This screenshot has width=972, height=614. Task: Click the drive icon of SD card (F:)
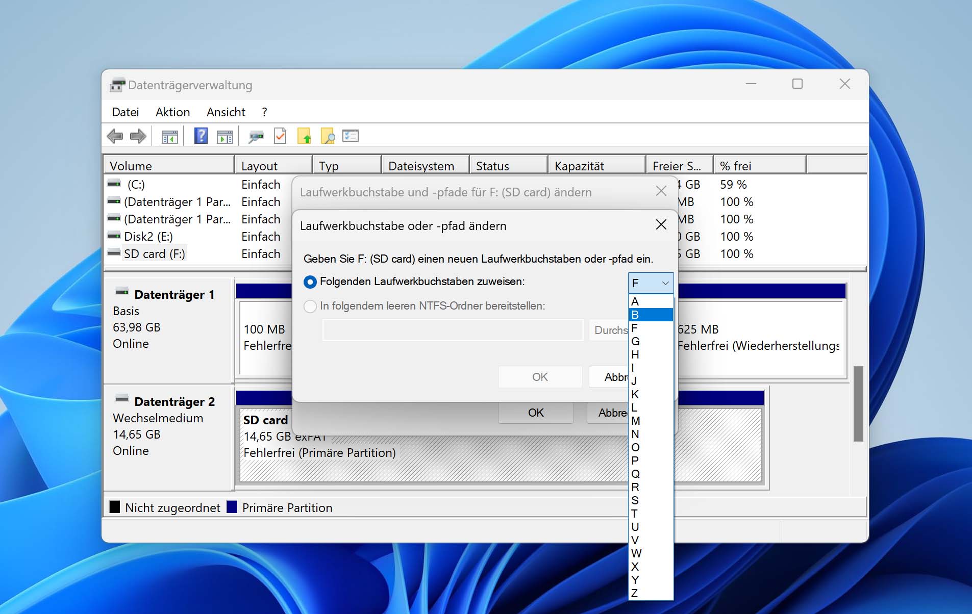(114, 252)
